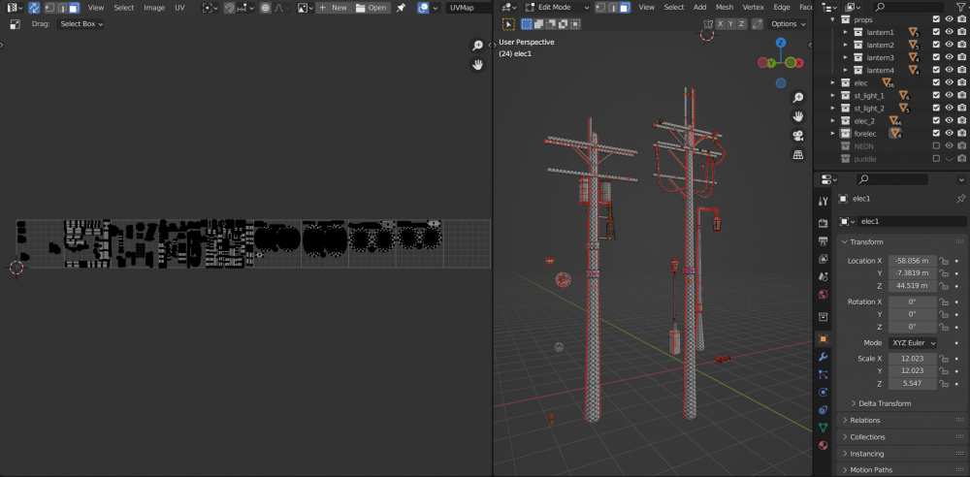The height and width of the screenshot is (477, 970).
Task: Open the UV menu in UV editor
Action: (x=179, y=8)
